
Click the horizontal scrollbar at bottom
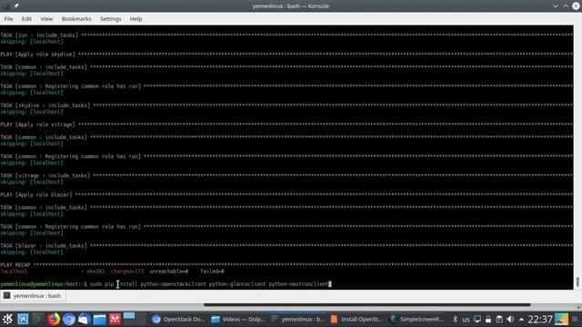point(366,305)
